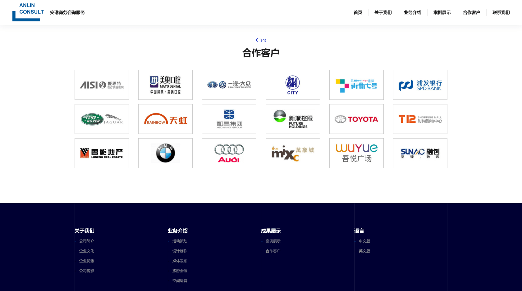
Task: Click the Anlin Consult logo
Action: (x=28, y=12)
